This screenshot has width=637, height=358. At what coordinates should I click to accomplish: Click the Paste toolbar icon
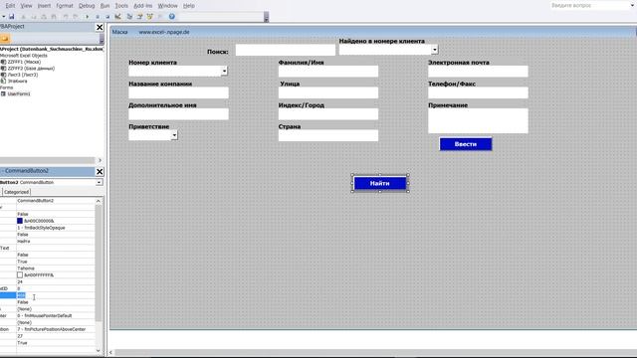pos(44,17)
